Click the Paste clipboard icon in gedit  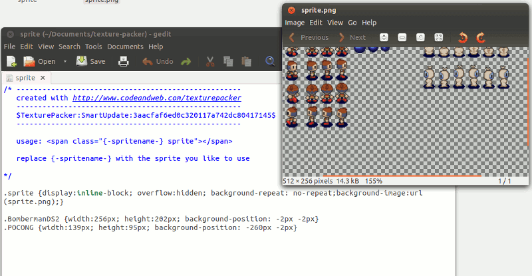pyautogui.click(x=246, y=61)
